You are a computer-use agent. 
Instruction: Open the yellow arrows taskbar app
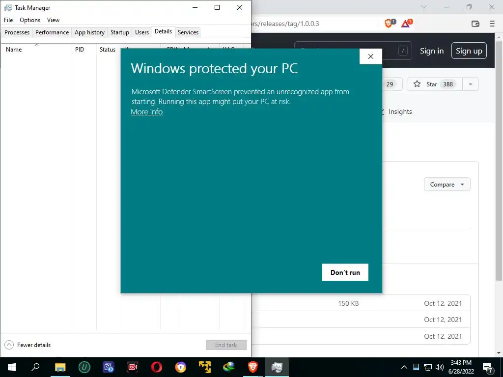point(205,367)
